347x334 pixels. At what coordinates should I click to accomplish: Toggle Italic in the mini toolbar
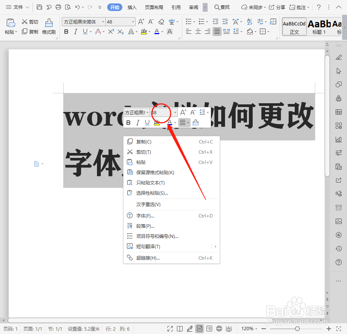[138, 122]
